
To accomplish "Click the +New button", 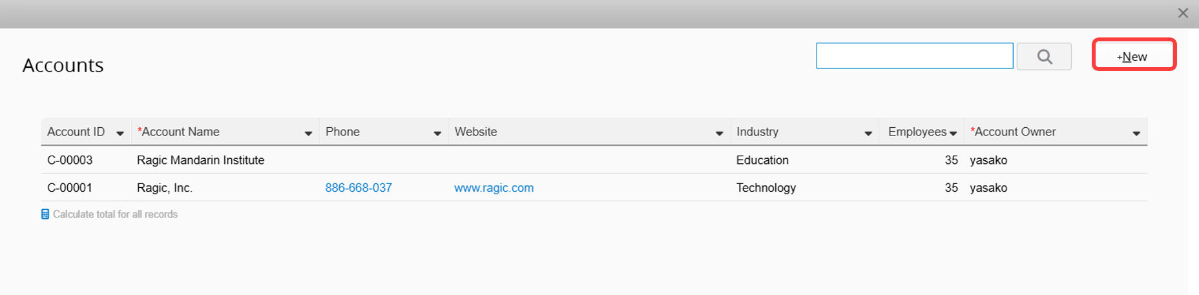I will tap(1134, 56).
